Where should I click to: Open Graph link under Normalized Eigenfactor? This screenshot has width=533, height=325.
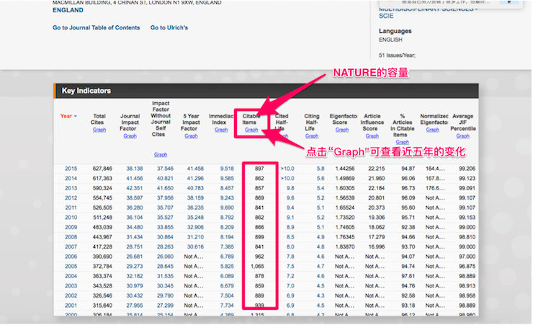[432, 130]
